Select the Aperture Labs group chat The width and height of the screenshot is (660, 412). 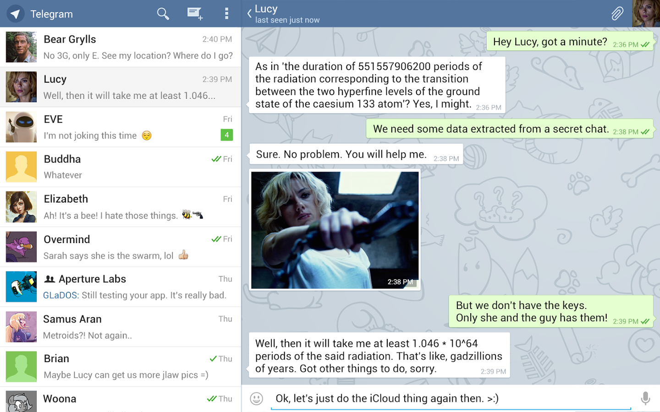(x=121, y=287)
